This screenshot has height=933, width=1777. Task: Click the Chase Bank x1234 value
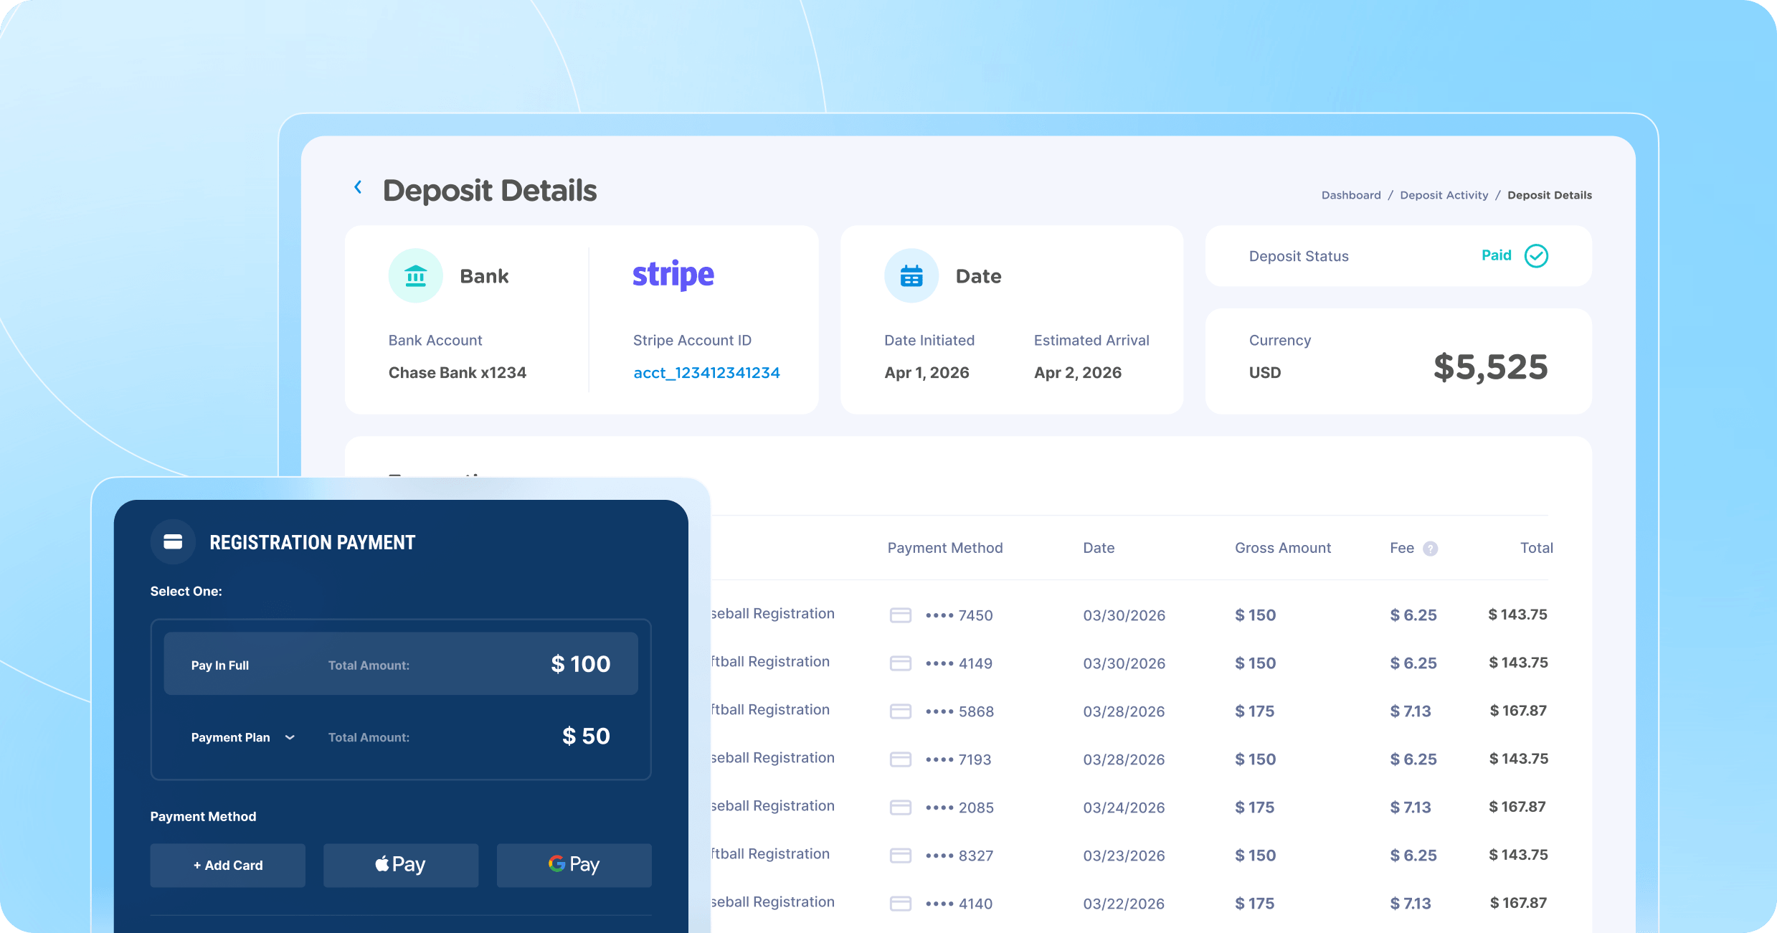tap(458, 373)
